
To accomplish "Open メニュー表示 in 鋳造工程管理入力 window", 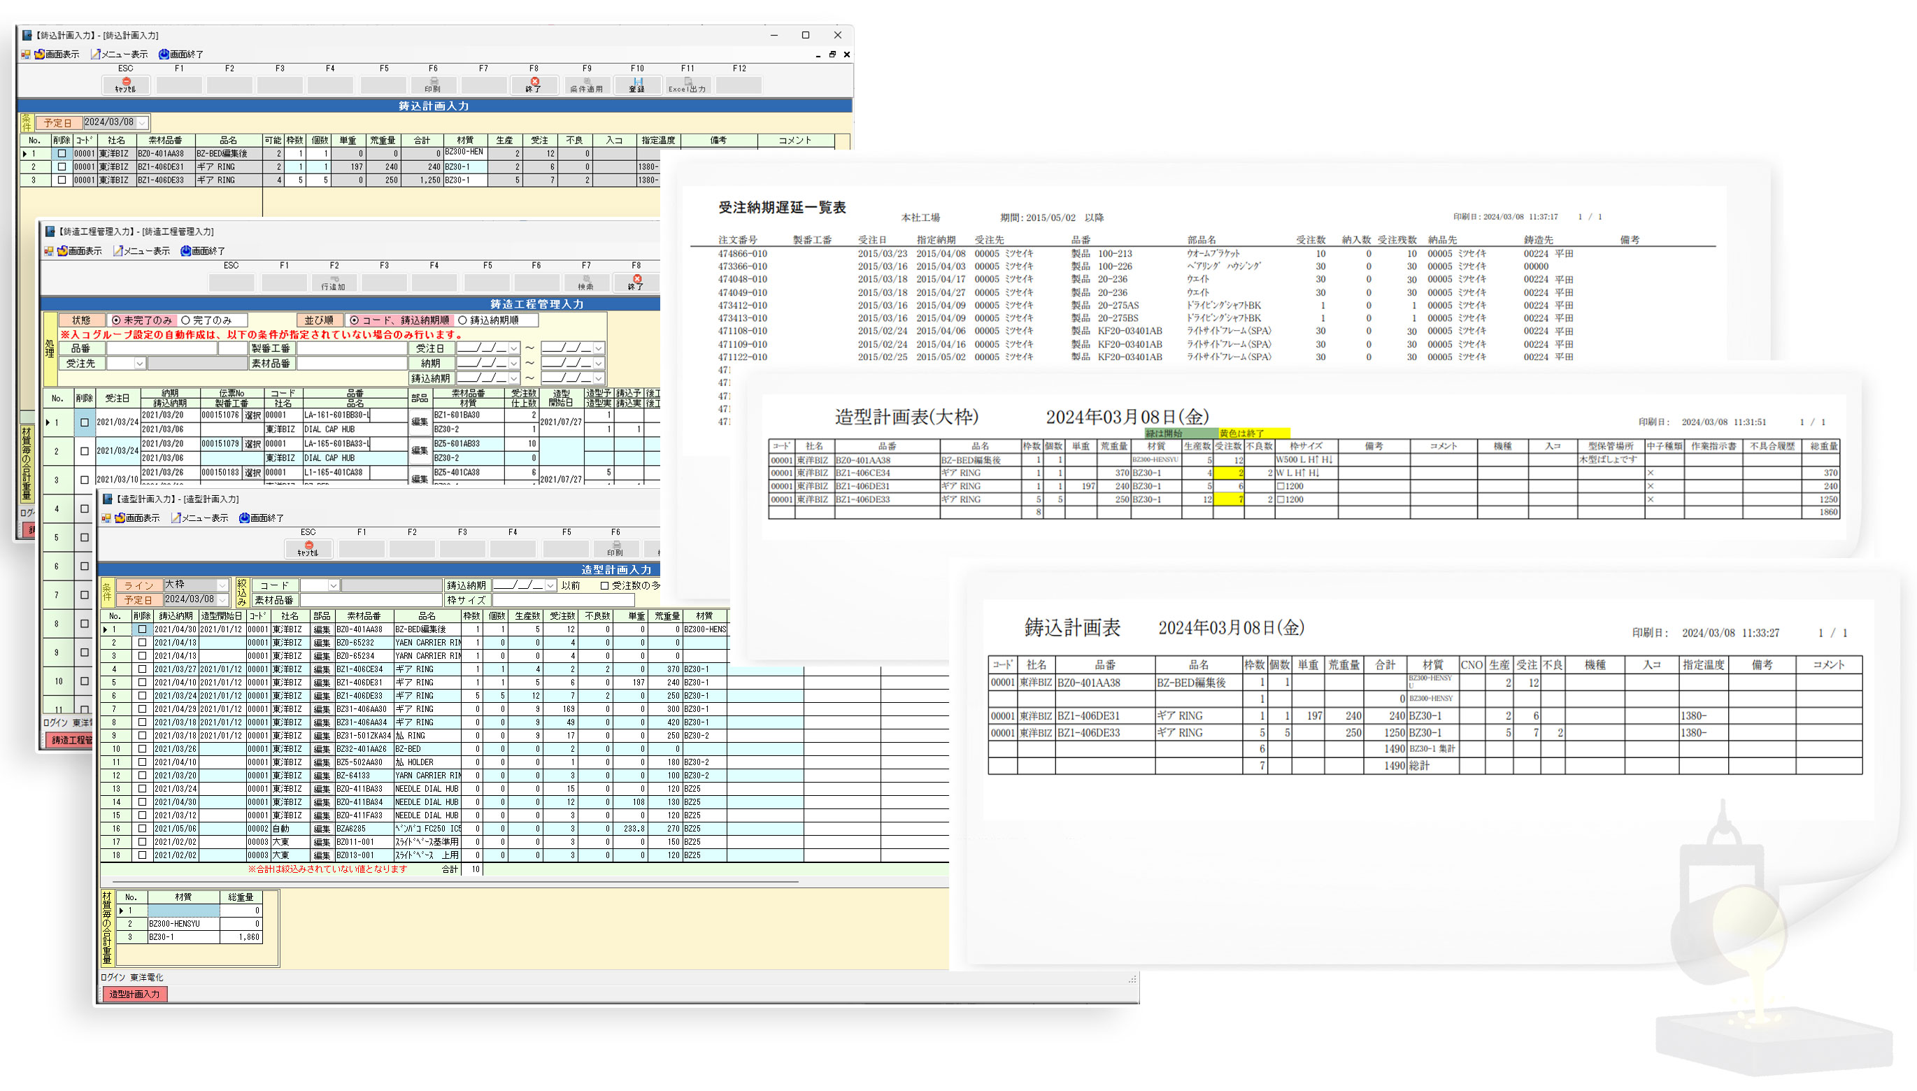I will coord(141,251).
